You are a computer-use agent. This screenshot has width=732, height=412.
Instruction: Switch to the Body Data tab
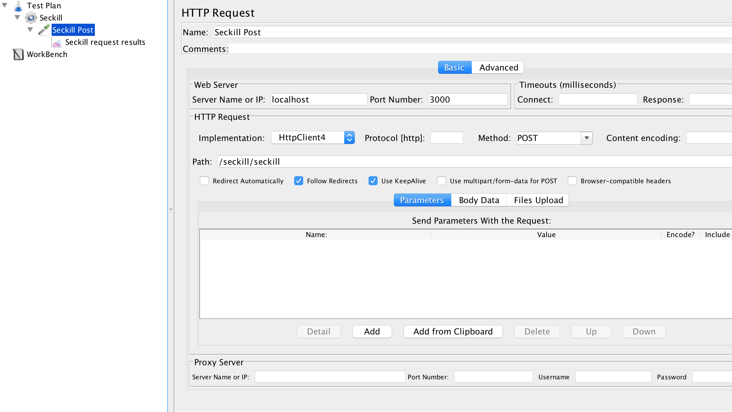[478, 200]
